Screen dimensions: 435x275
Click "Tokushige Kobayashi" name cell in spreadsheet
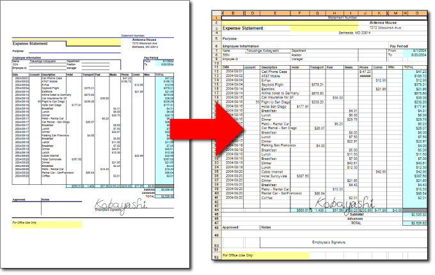click(263, 51)
